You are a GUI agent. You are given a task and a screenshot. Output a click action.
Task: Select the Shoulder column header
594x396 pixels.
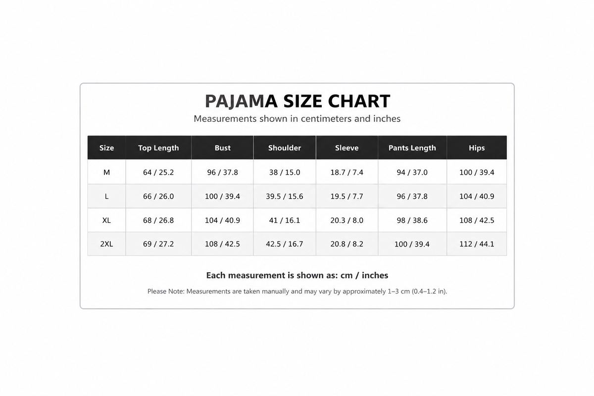point(285,148)
